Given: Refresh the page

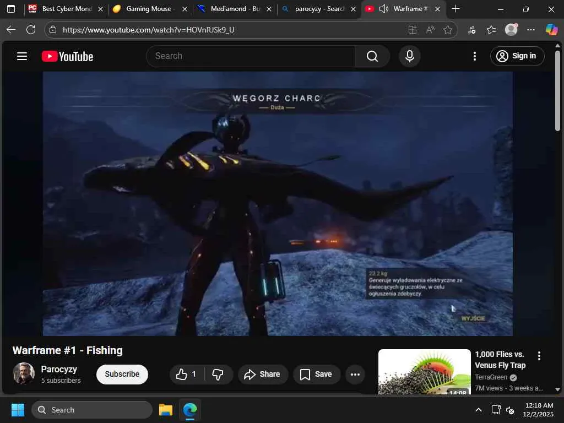Looking at the screenshot, I should [31, 30].
